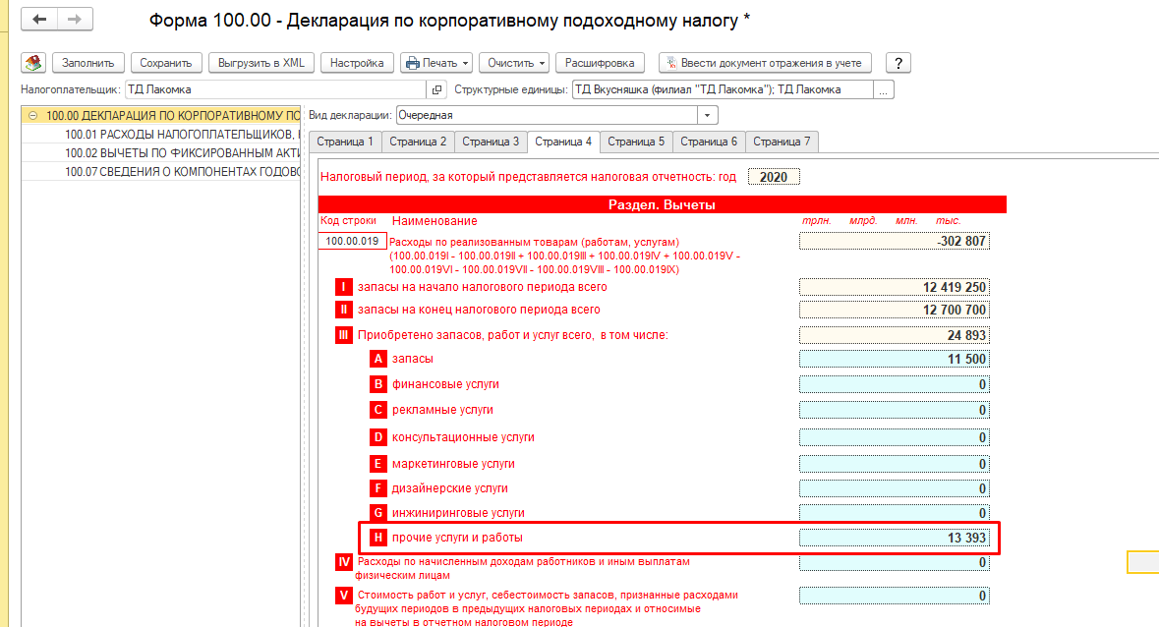Viewport: 1159px width, 627px height.
Task: Click the value field for рекламные услуги
Action: click(x=895, y=410)
